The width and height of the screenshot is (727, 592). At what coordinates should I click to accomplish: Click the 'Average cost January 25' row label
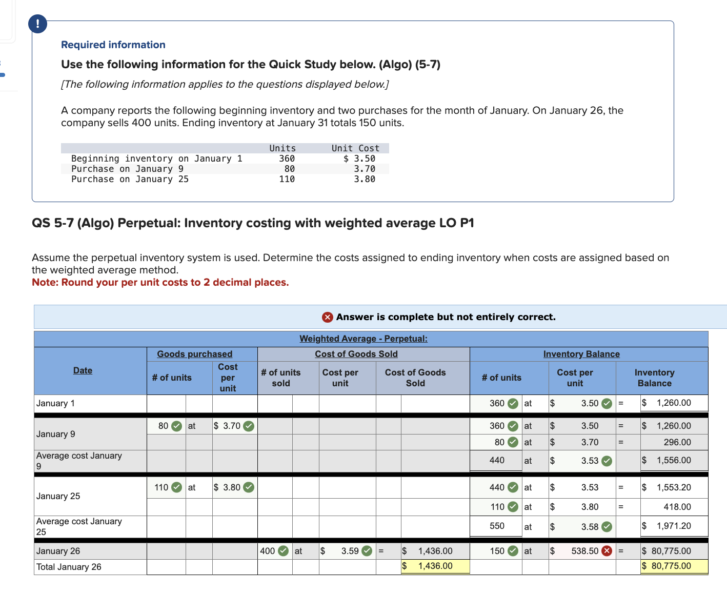(79, 526)
